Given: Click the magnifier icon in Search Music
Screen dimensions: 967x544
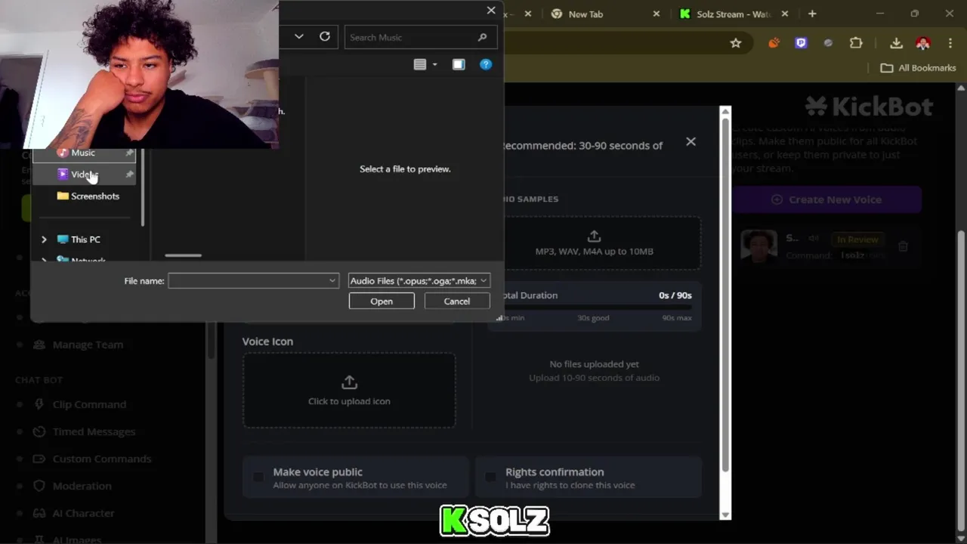Looking at the screenshot, I should pos(482,37).
